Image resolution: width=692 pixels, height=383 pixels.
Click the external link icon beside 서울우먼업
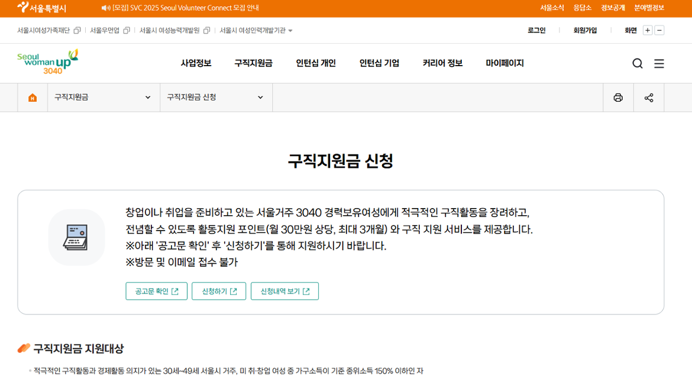125,30
